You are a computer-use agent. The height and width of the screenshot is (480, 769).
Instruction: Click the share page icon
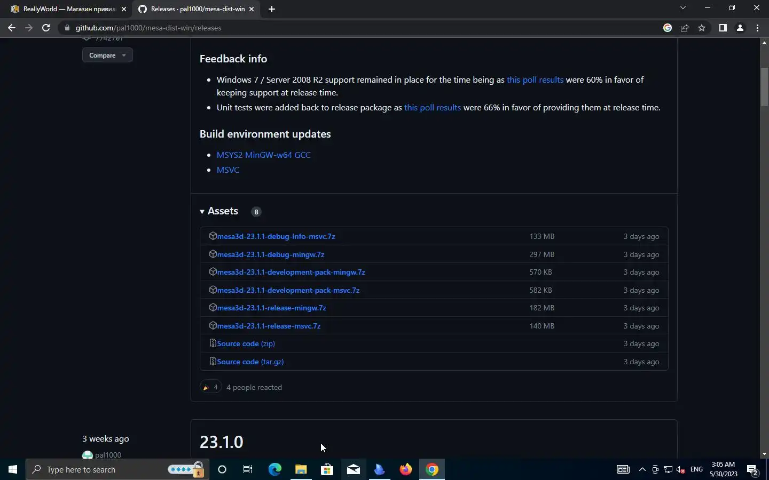(685, 28)
